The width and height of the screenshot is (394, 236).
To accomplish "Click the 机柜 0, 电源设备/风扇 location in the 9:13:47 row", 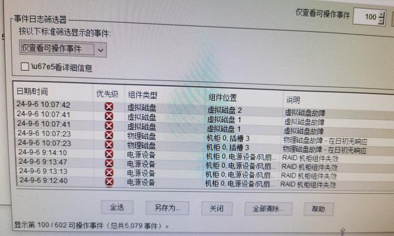I will tap(241, 166).
